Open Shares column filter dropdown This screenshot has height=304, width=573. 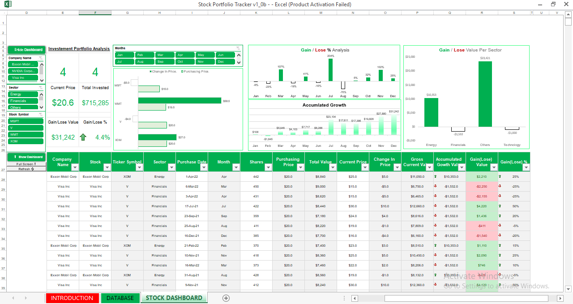point(268,167)
